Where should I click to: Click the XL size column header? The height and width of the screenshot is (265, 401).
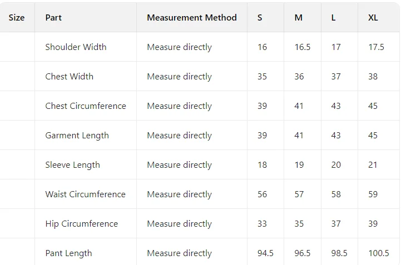[x=373, y=18]
